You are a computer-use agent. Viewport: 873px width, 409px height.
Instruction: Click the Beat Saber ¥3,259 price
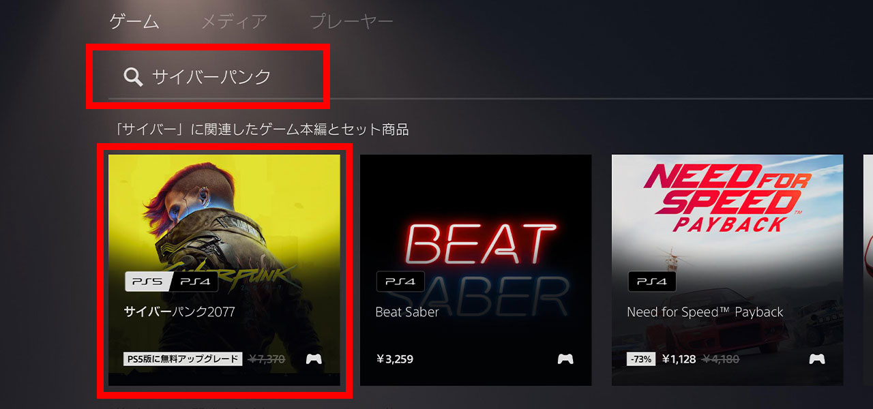[x=394, y=359]
